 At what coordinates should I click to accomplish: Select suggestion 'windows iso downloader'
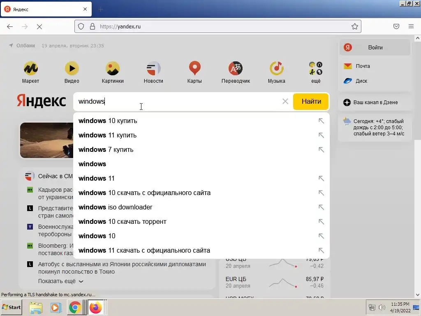[116, 207]
